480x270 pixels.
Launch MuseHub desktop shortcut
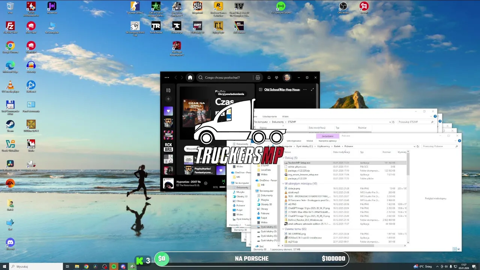point(52,8)
